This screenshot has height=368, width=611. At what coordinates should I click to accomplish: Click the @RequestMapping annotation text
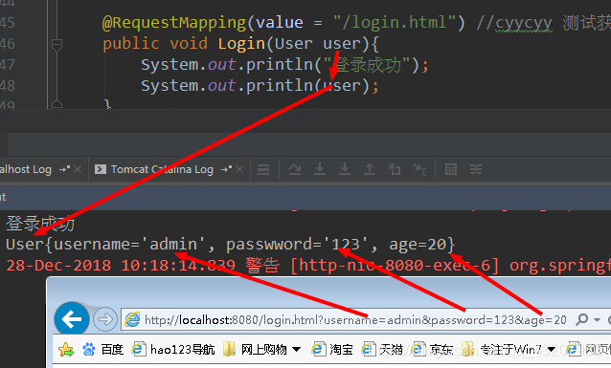pyautogui.click(x=174, y=23)
